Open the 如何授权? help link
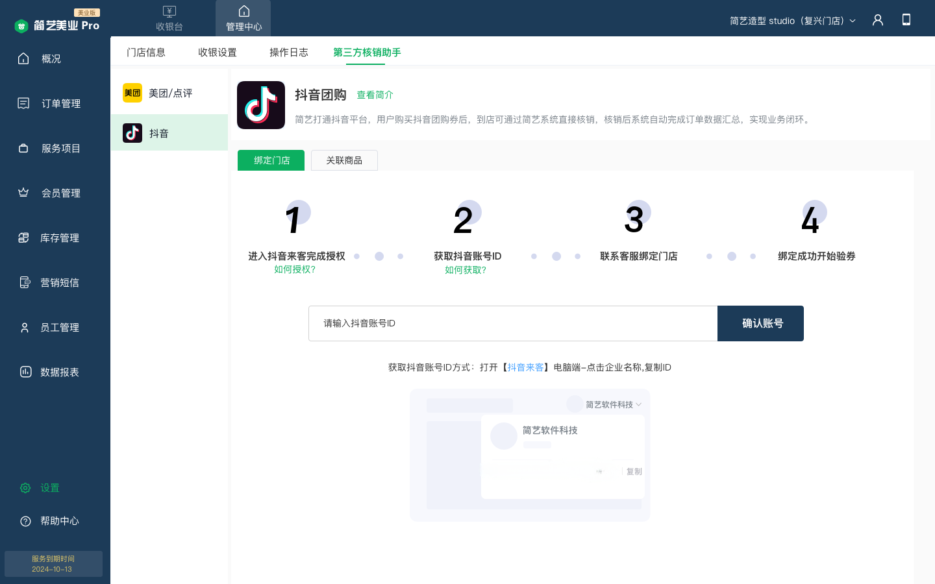 297,270
